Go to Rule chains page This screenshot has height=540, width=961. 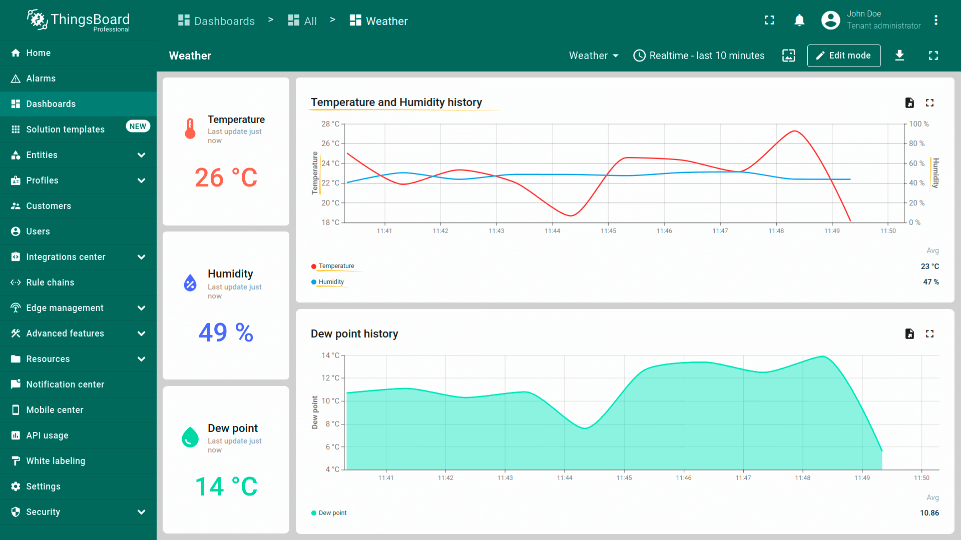pyautogui.click(x=50, y=282)
